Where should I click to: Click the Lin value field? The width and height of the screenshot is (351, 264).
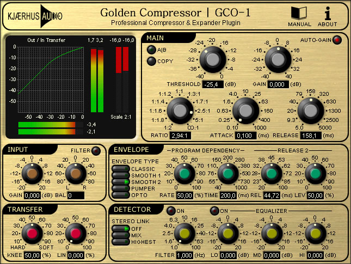click(x=76, y=255)
